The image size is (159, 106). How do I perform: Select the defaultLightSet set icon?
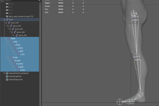coord(7,76)
